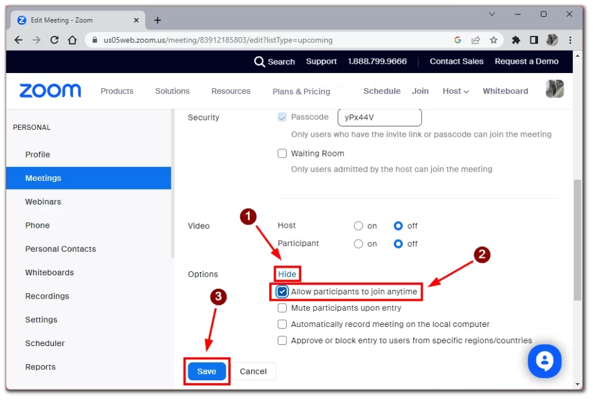Click the lock icon in the address bar

(95, 40)
